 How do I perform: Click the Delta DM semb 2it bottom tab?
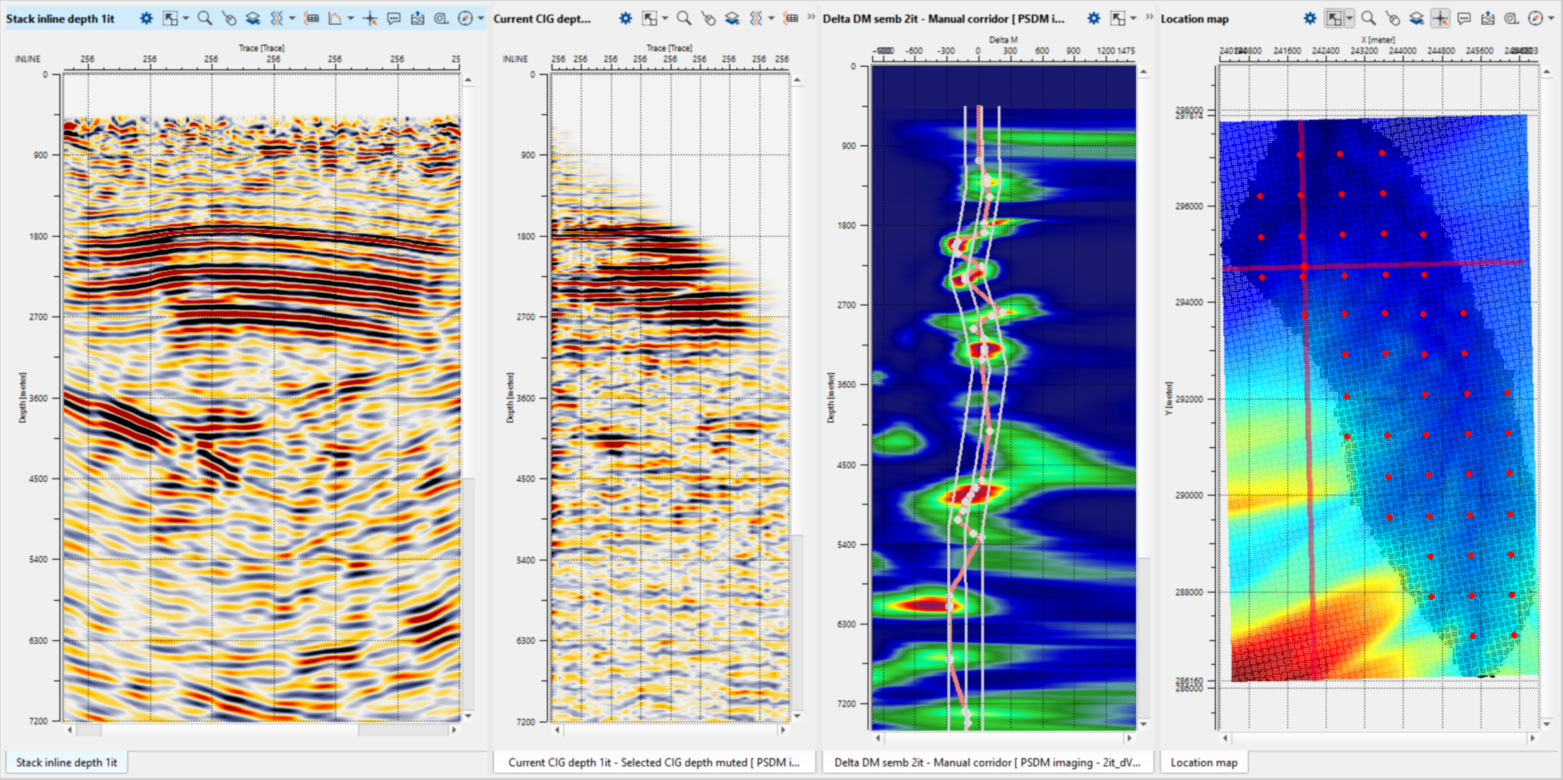click(986, 762)
